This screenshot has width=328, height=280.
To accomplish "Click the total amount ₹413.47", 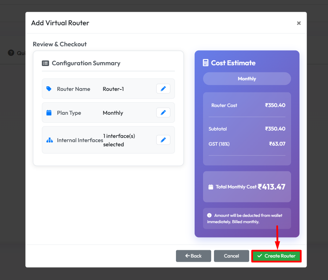I will pos(271,187).
